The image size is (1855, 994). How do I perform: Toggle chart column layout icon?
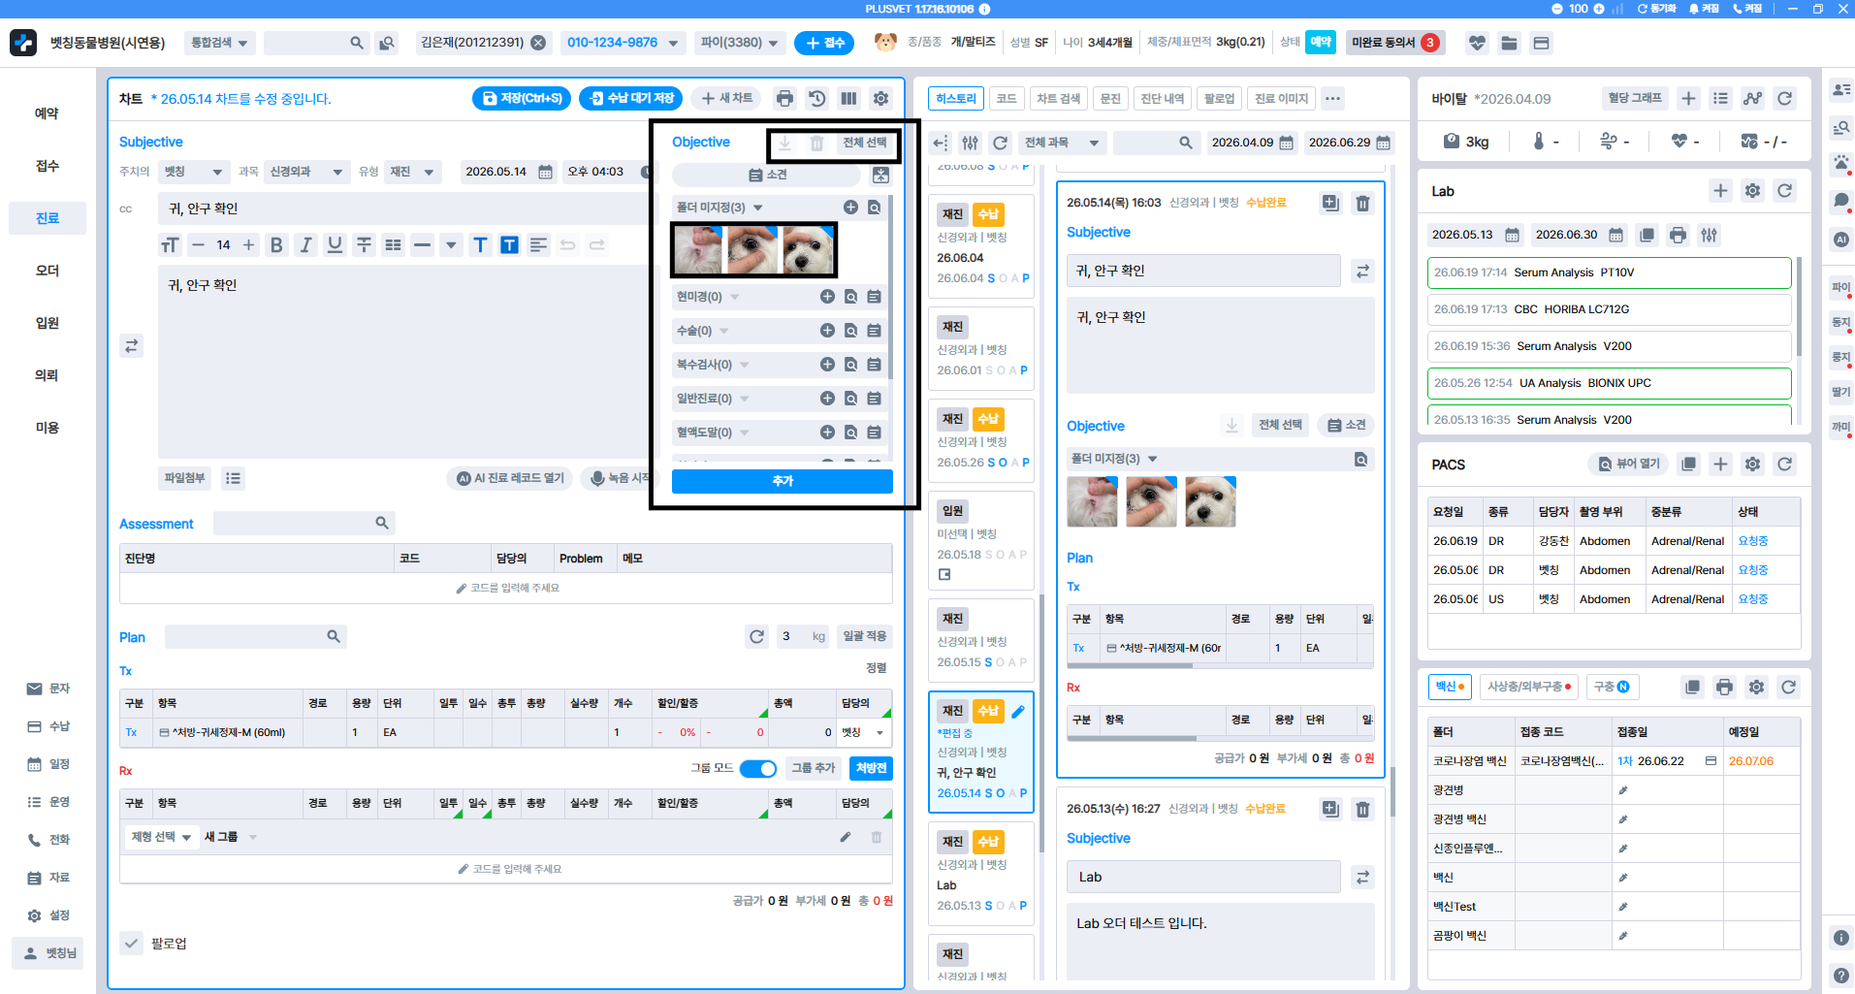pyautogui.click(x=849, y=98)
